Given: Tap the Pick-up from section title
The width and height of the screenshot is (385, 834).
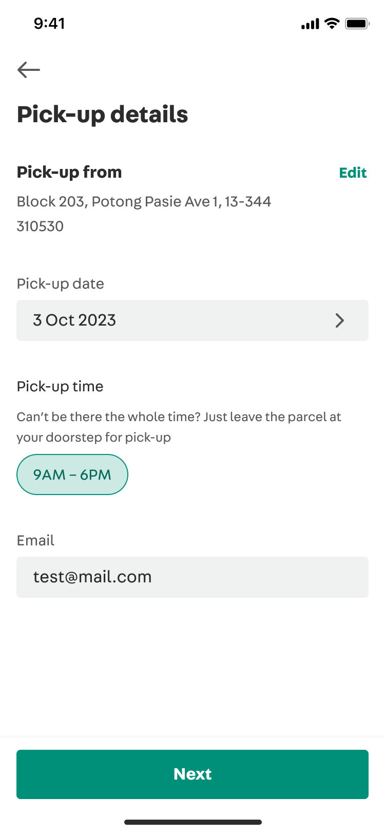Looking at the screenshot, I should pyautogui.click(x=69, y=172).
